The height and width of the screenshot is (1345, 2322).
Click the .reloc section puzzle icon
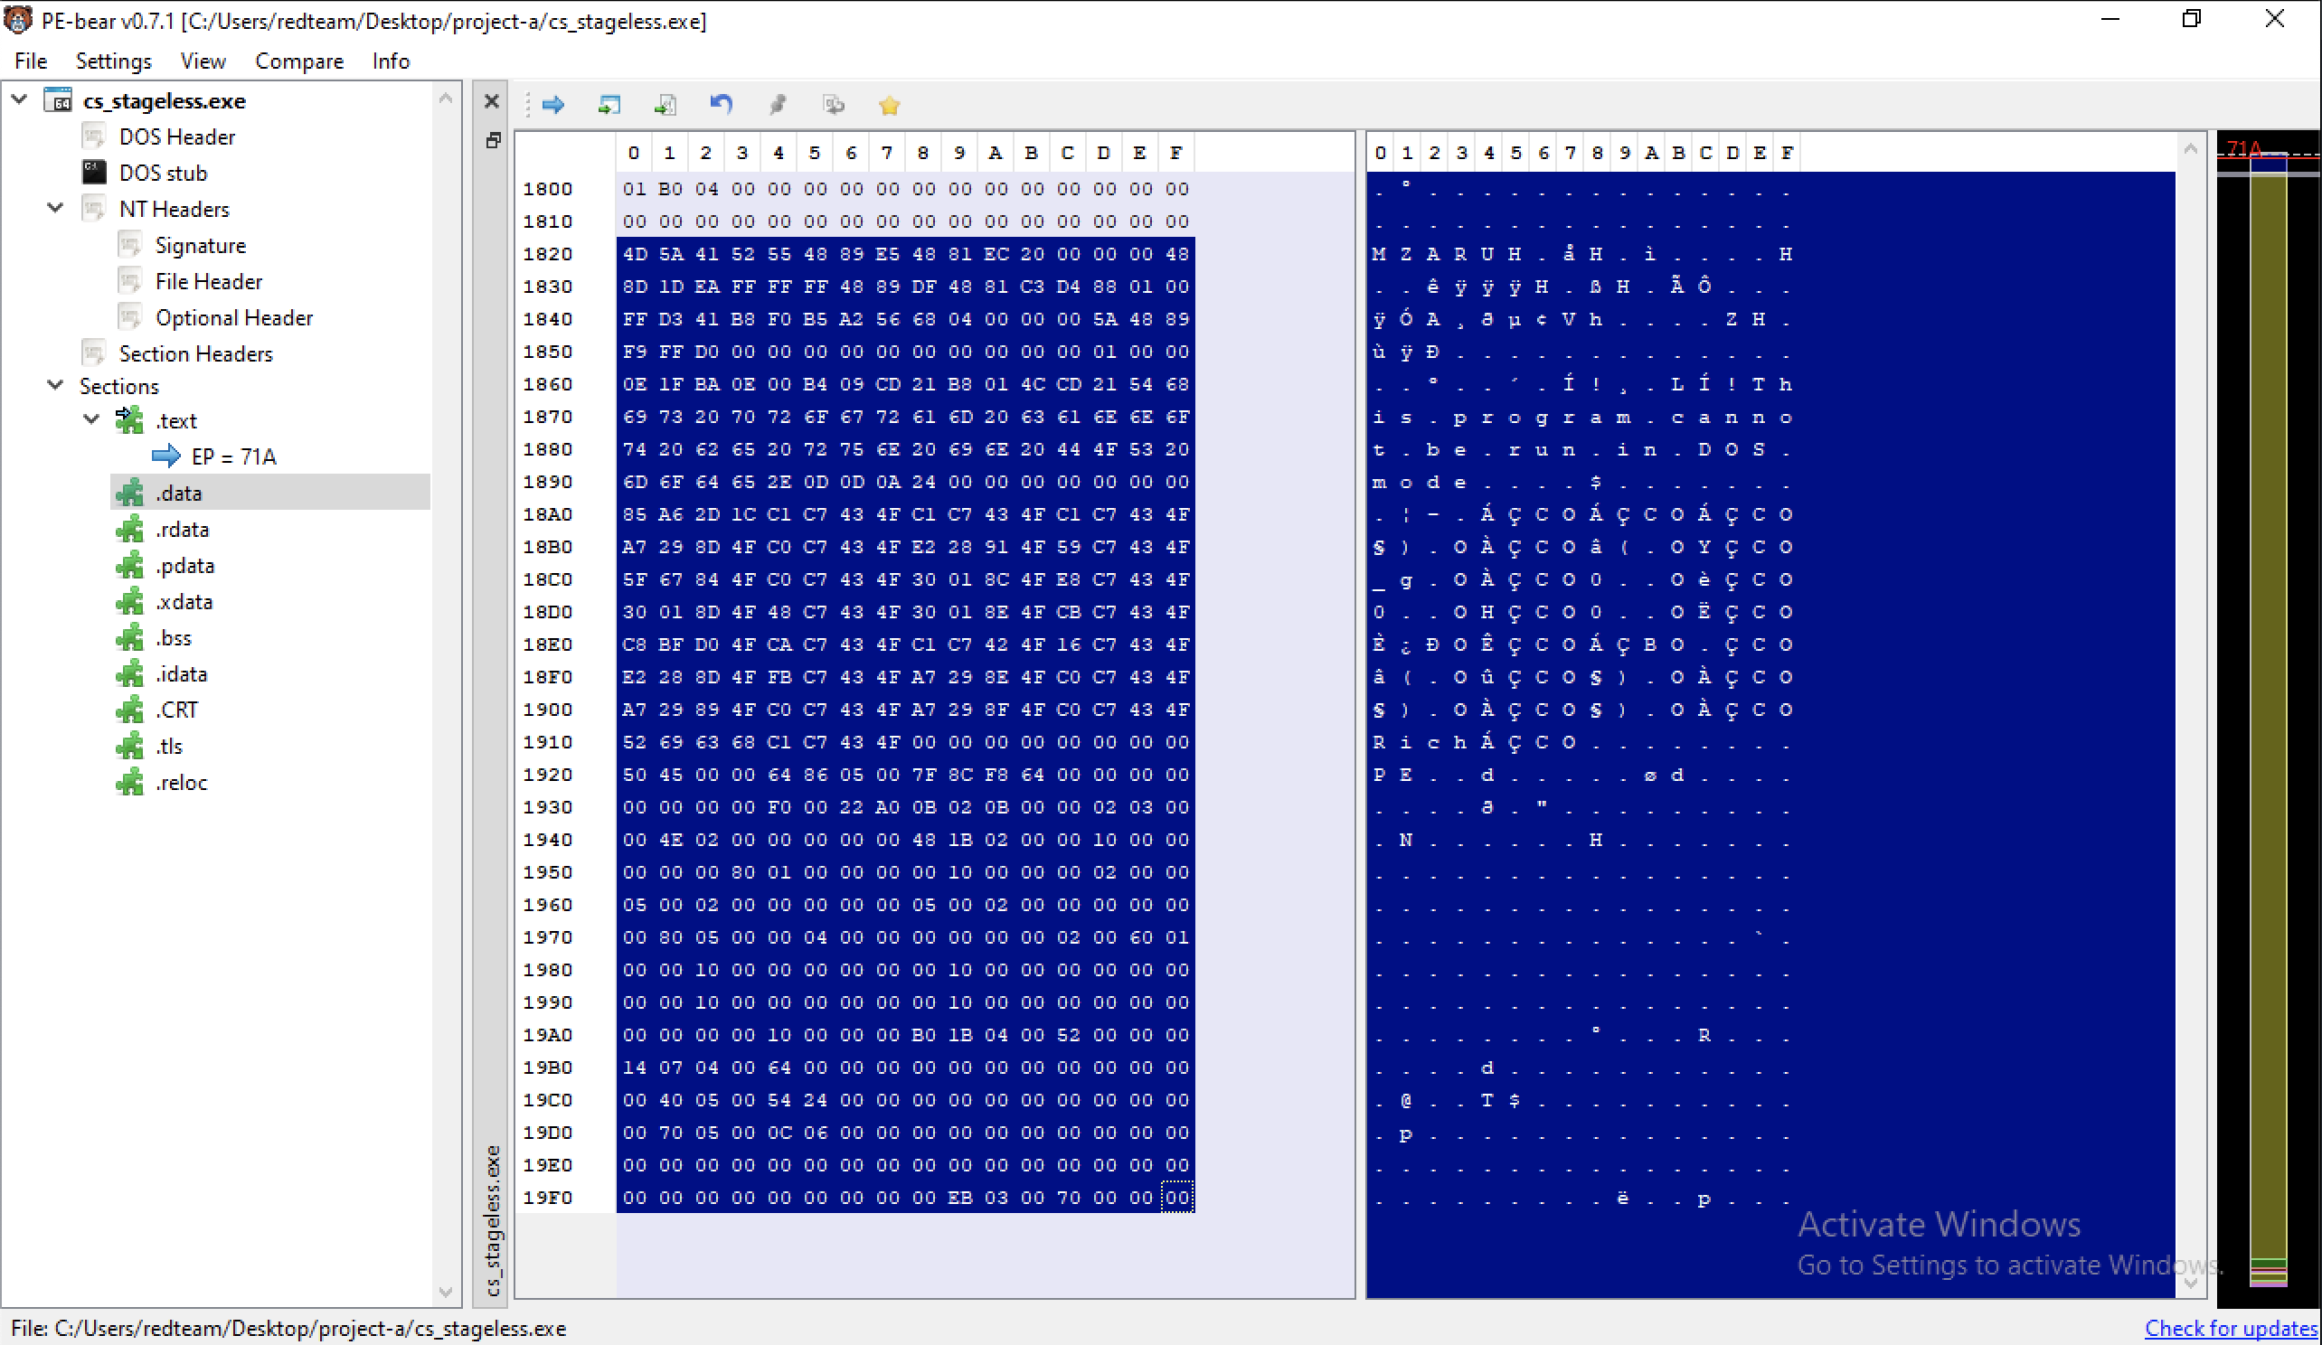(x=130, y=782)
